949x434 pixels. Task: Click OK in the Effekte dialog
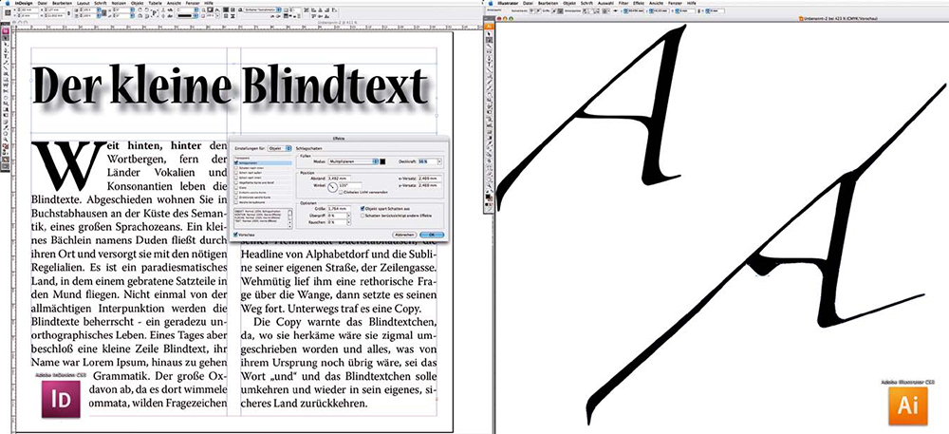(x=432, y=235)
